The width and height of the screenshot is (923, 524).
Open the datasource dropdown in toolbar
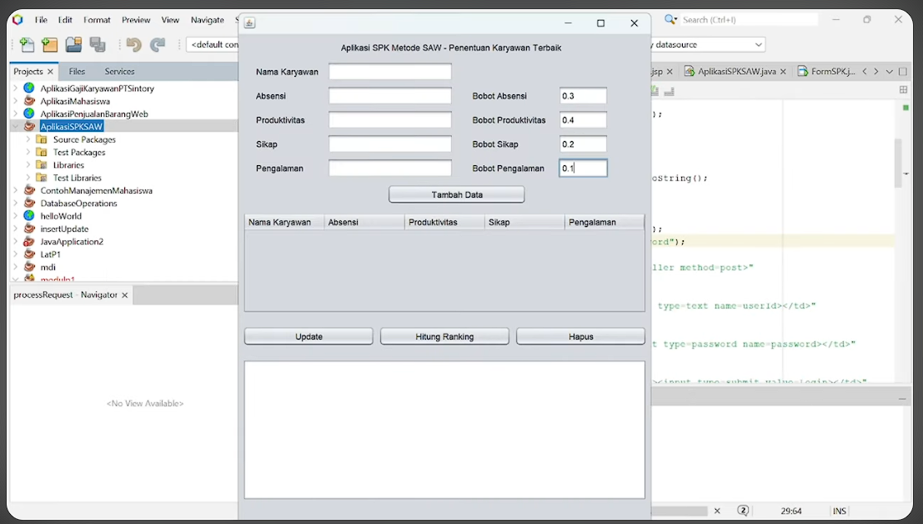[758, 44]
